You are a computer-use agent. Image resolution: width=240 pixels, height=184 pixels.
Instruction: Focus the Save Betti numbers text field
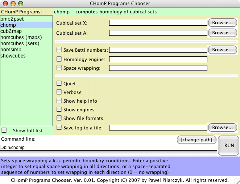pos(158,50)
